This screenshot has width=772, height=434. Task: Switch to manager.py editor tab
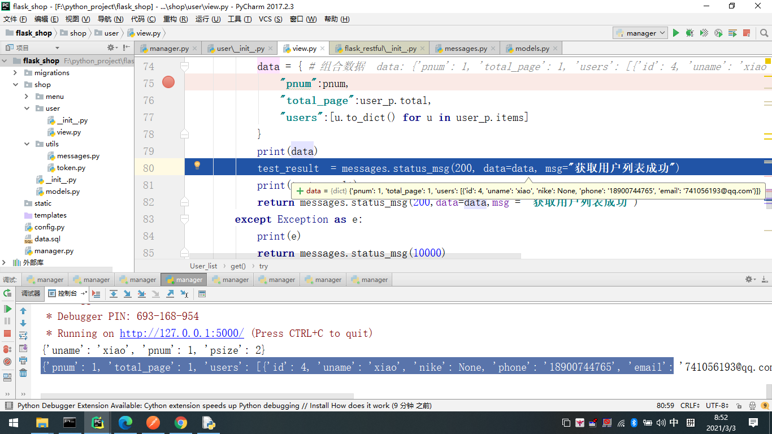point(169,49)
